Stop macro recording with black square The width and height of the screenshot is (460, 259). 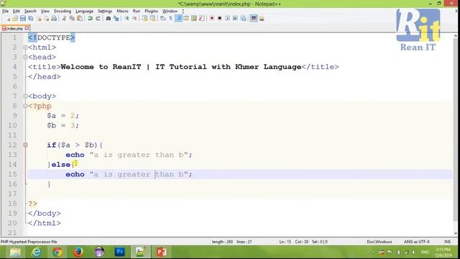(x=219, y=19)
